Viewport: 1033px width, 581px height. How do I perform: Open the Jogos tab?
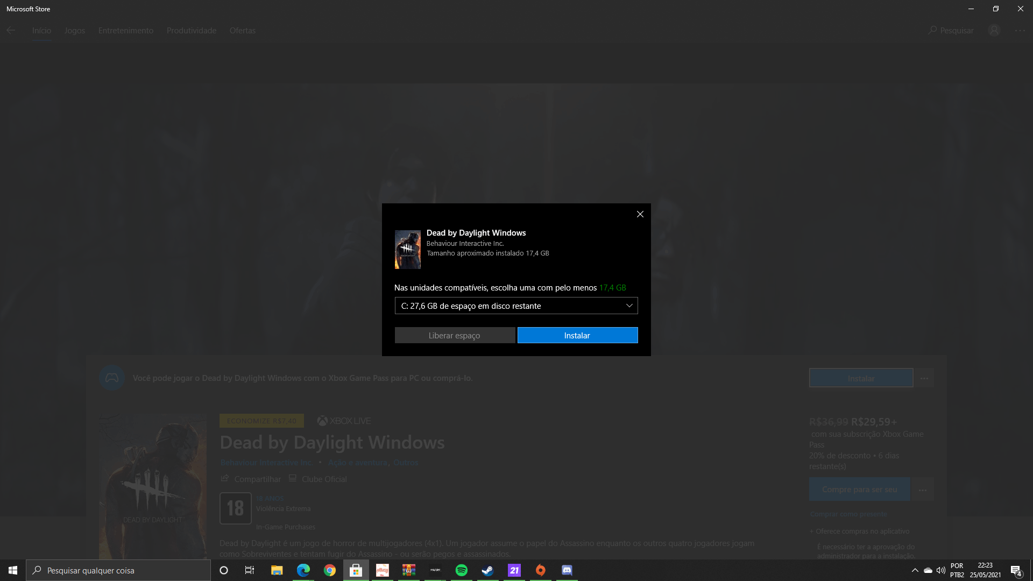(x=74, y=31)
